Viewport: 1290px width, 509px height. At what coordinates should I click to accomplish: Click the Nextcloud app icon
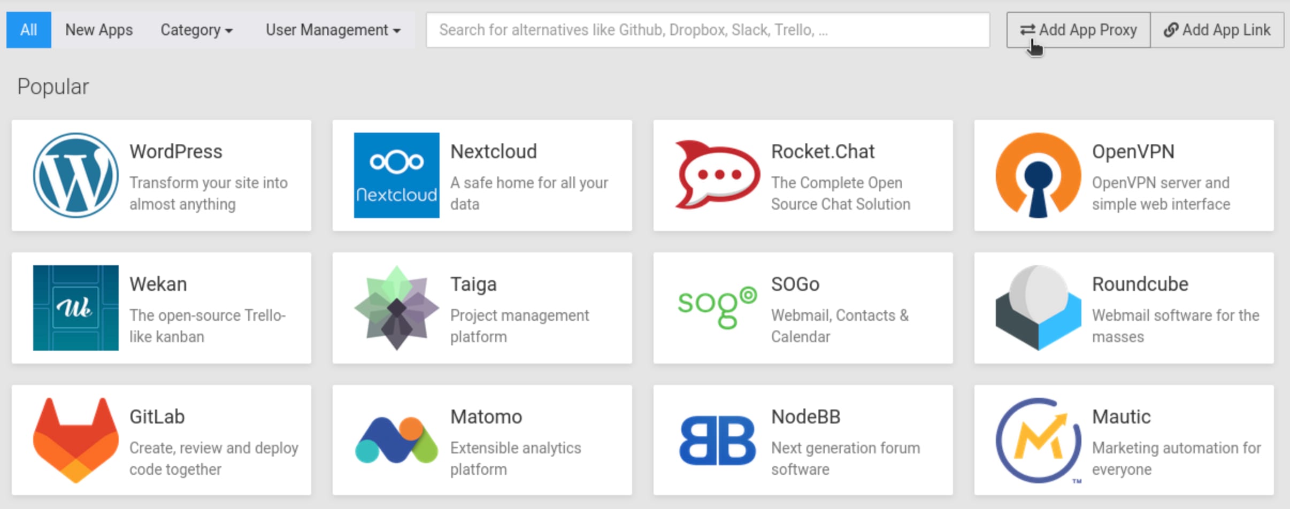click(396, 175)
